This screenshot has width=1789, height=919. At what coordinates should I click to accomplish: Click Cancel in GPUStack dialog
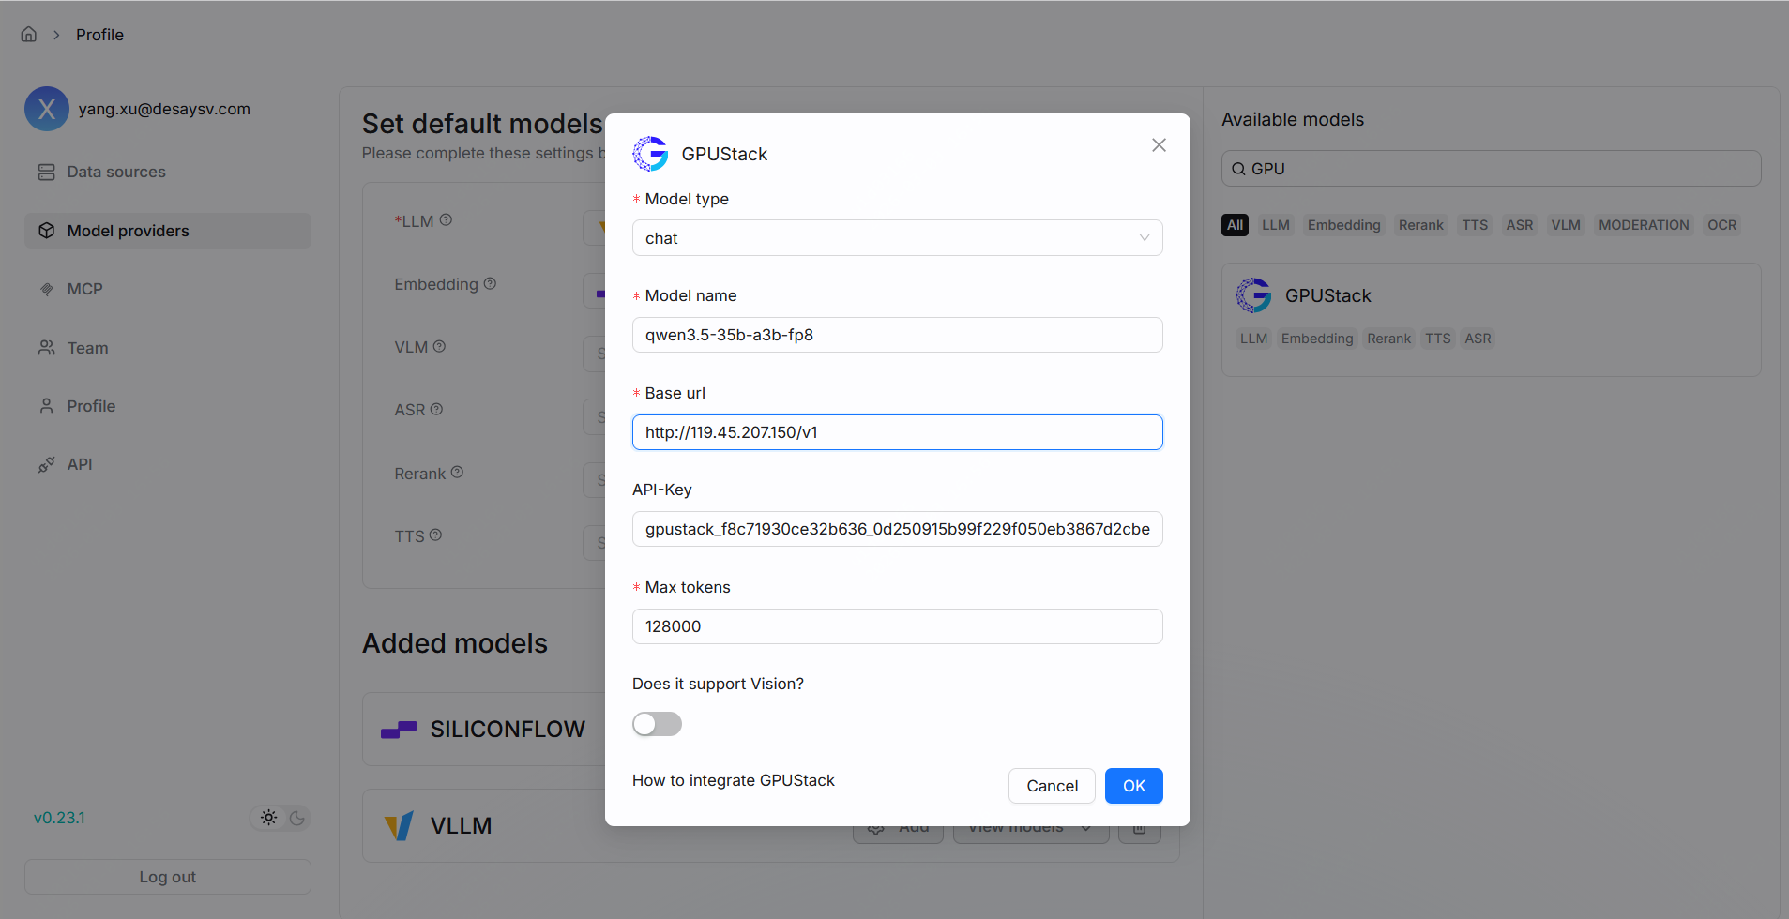pyautogui.click(x=1052, y=786)
